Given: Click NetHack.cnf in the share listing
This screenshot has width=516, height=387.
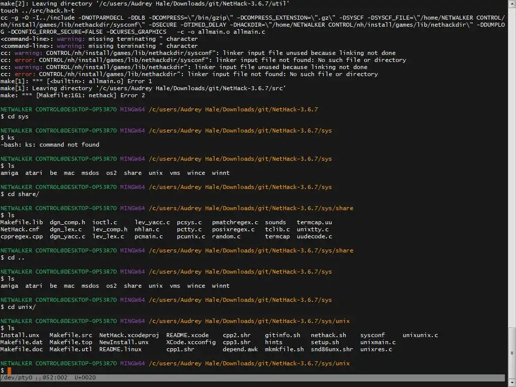Looking at the screenshot, I should click(x=20, y=229).
